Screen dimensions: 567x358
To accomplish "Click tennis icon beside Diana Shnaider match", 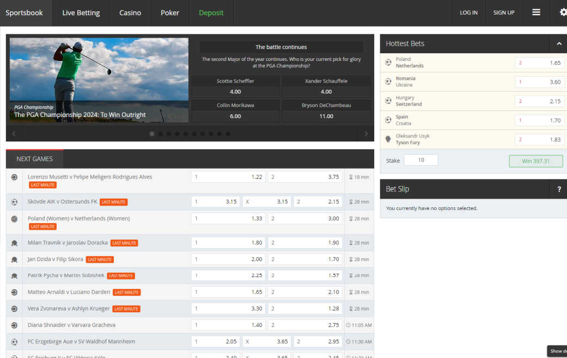I will tap(14, 325).
